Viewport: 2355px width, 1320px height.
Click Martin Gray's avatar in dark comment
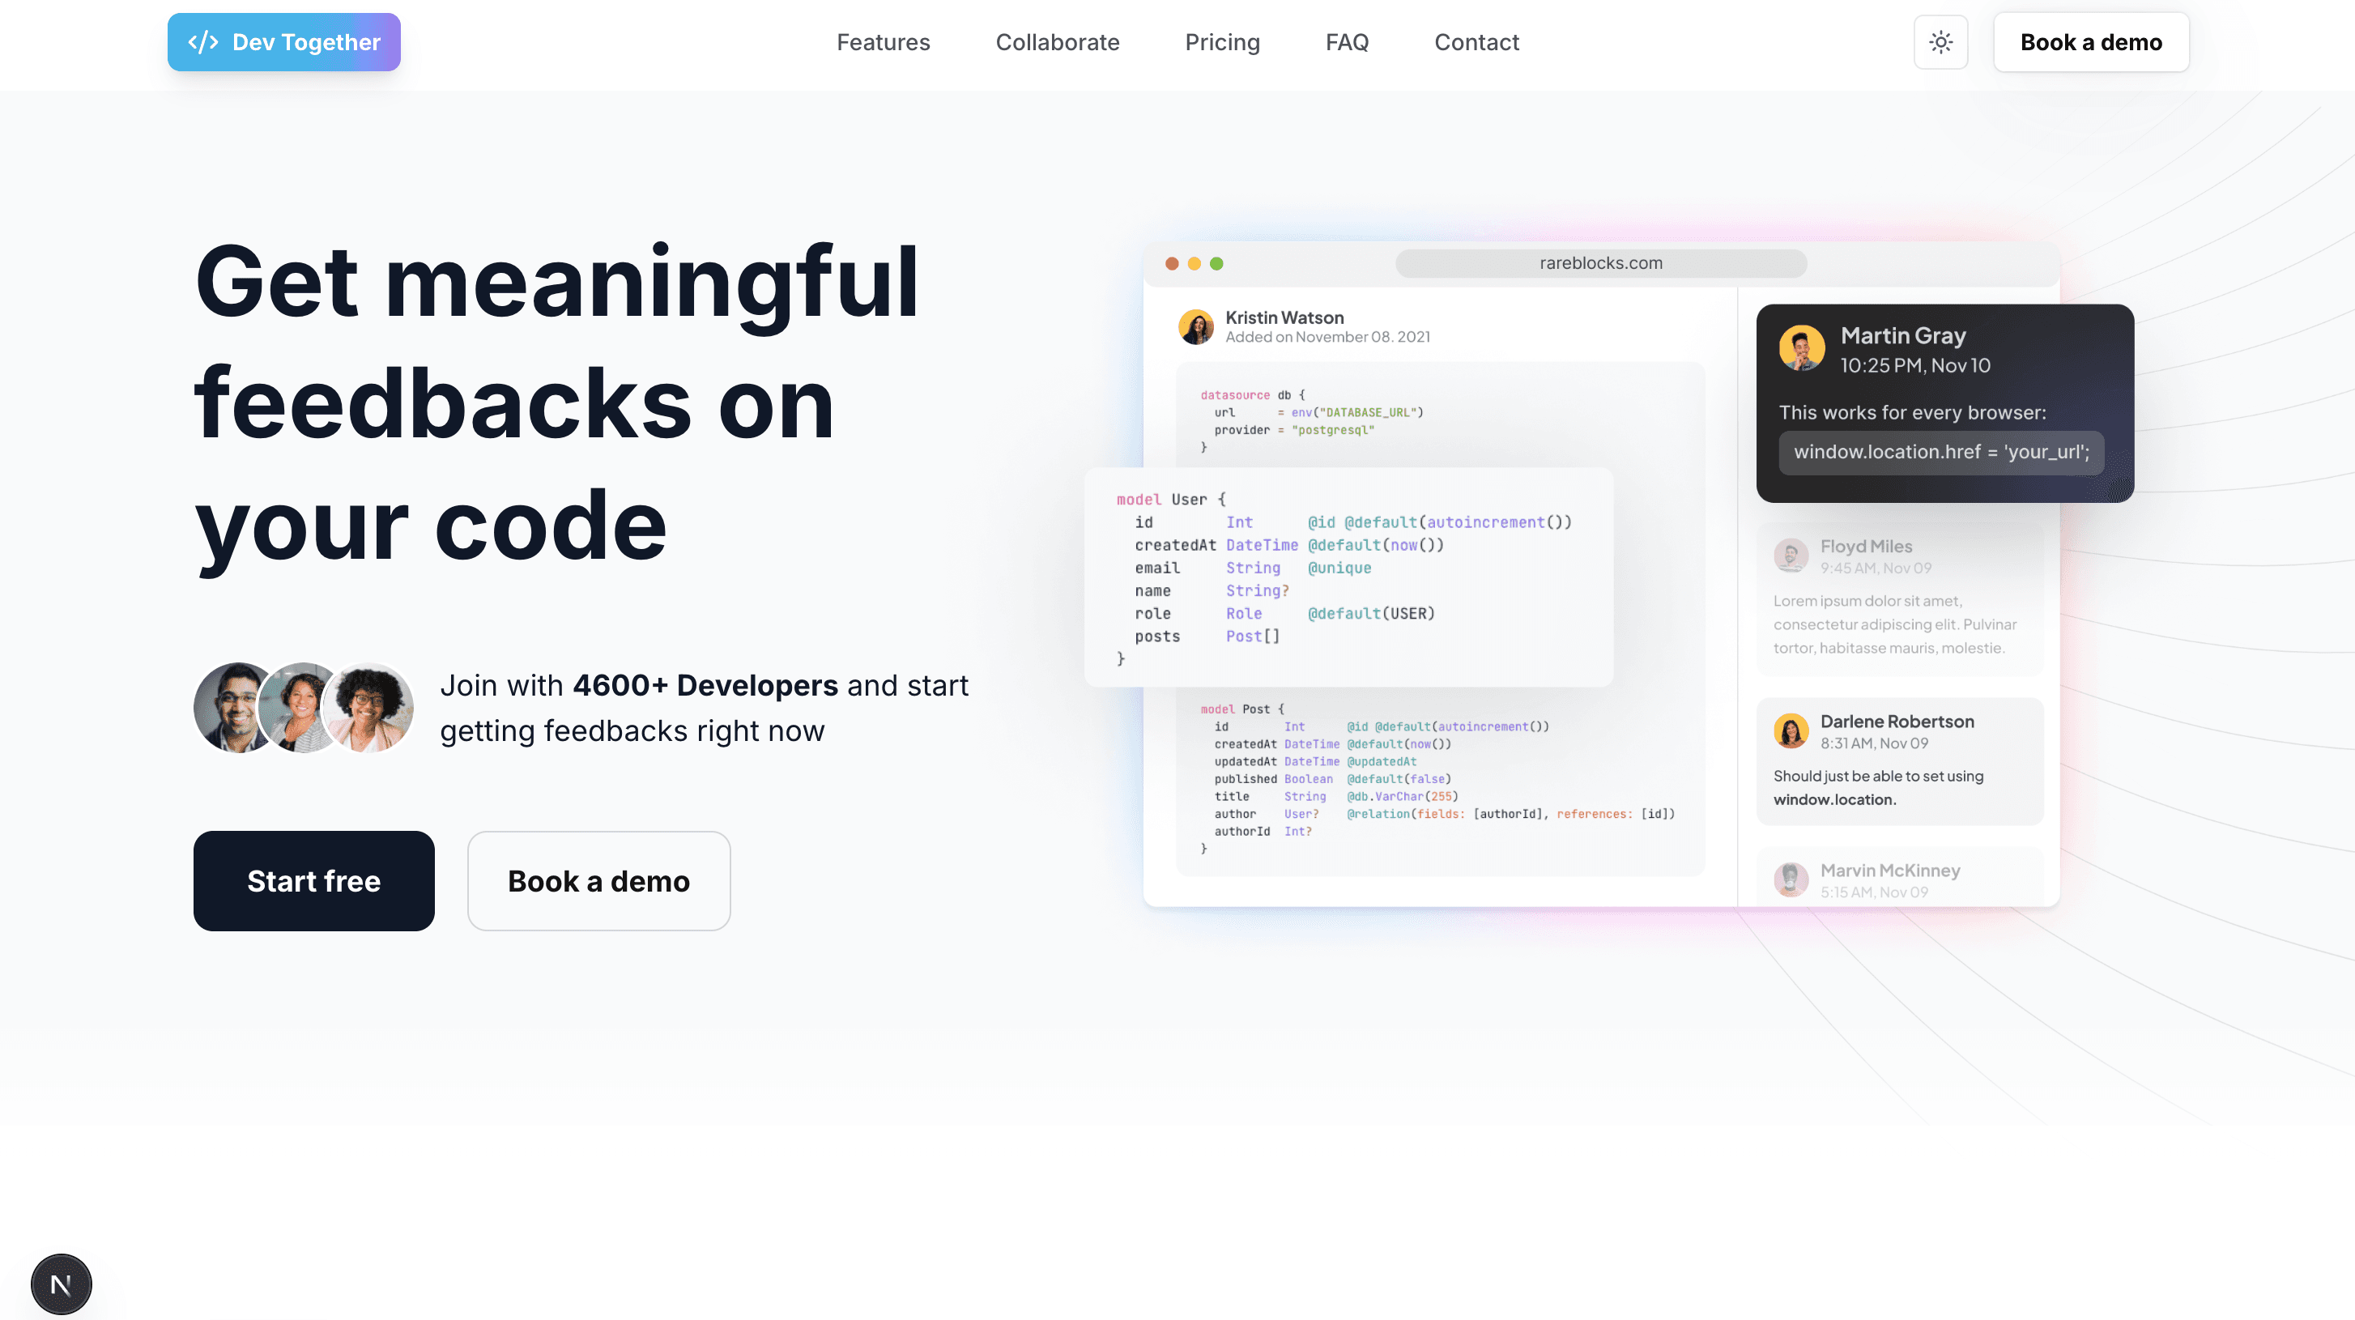pyautogui.click(x=1801, y=348)
